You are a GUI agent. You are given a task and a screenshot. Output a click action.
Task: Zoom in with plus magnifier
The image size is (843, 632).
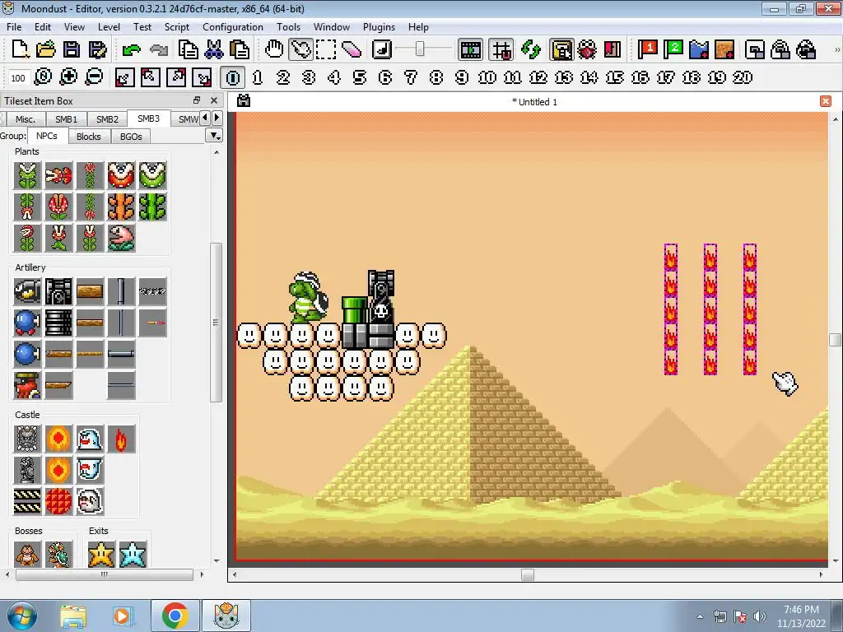[68, 77]
